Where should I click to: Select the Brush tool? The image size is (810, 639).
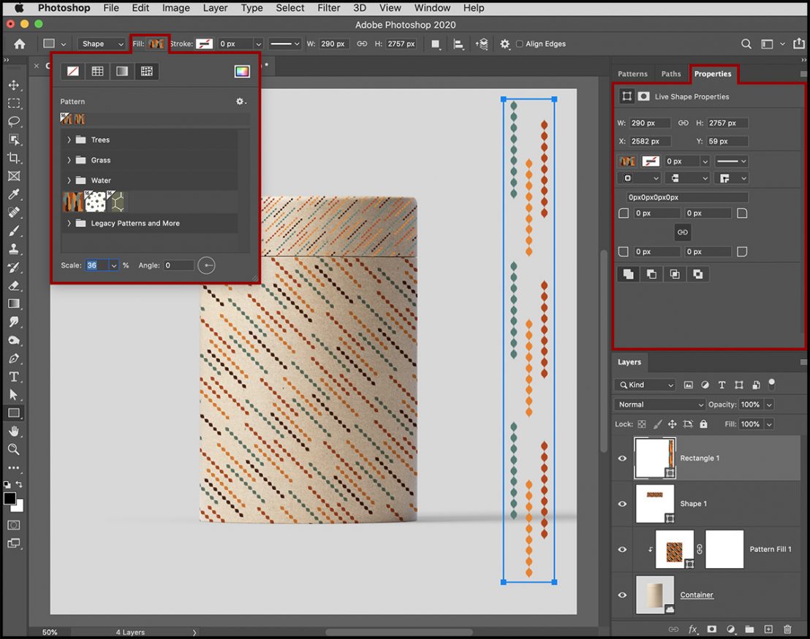click(14, 231)
